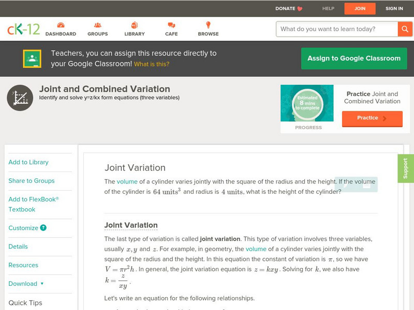
Task: Open the Download link
Action: [x=23, y=284]
